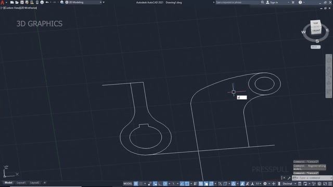Open the undo history dropdown arrow

(50, 2)
